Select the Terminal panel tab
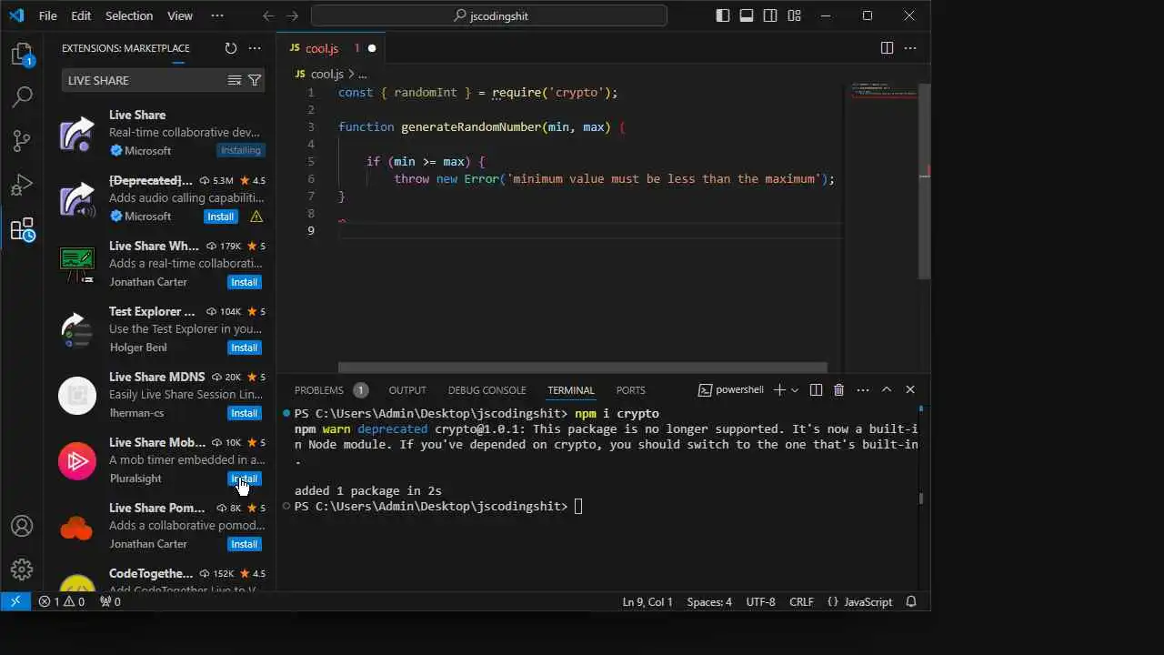Viewport: 1164px width, 655px height. 571,389
